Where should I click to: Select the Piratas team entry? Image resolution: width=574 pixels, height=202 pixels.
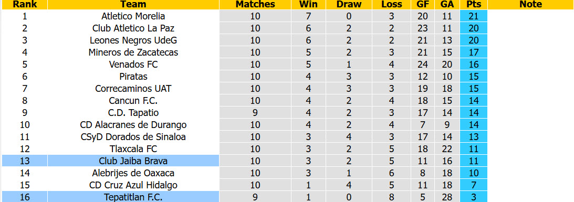coord(133,77)
